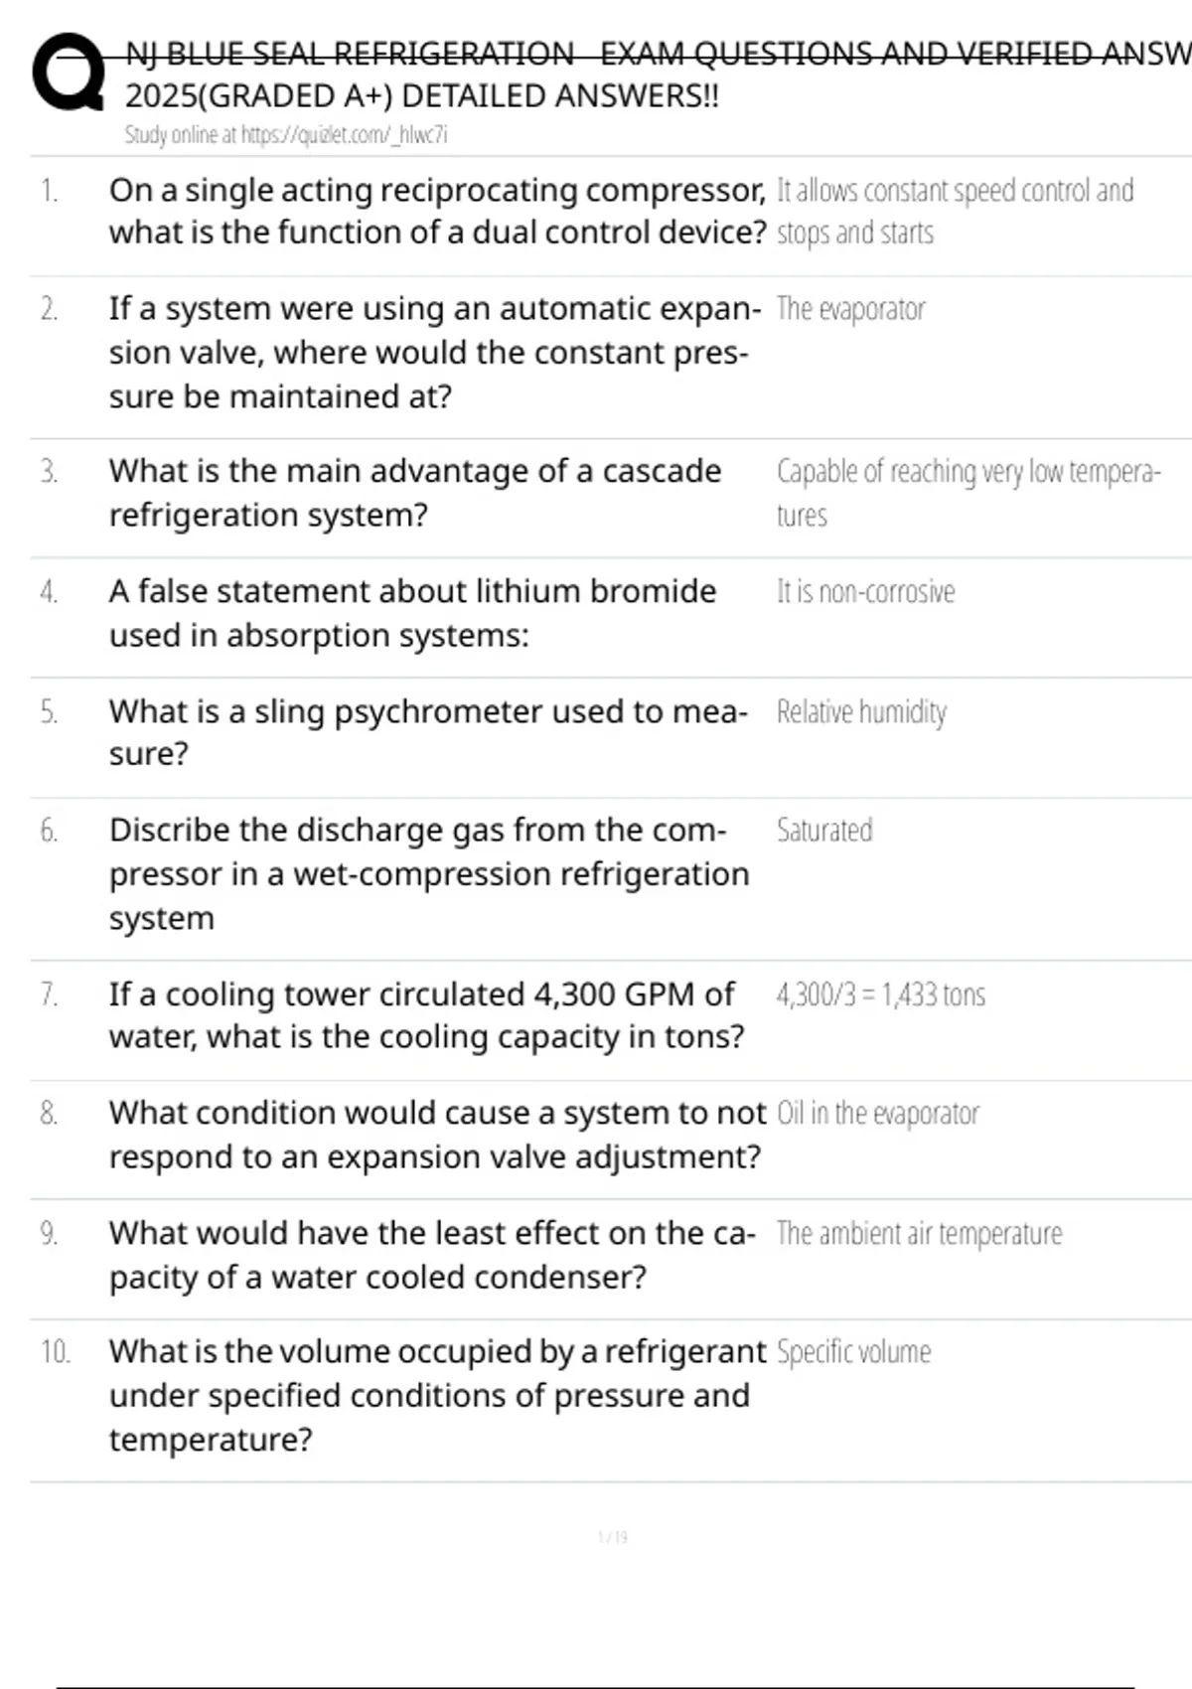The image size is (1192, 1689).
Task: Select the "Capable of reaching very low temperatures" answer
Action: (967, 492)
